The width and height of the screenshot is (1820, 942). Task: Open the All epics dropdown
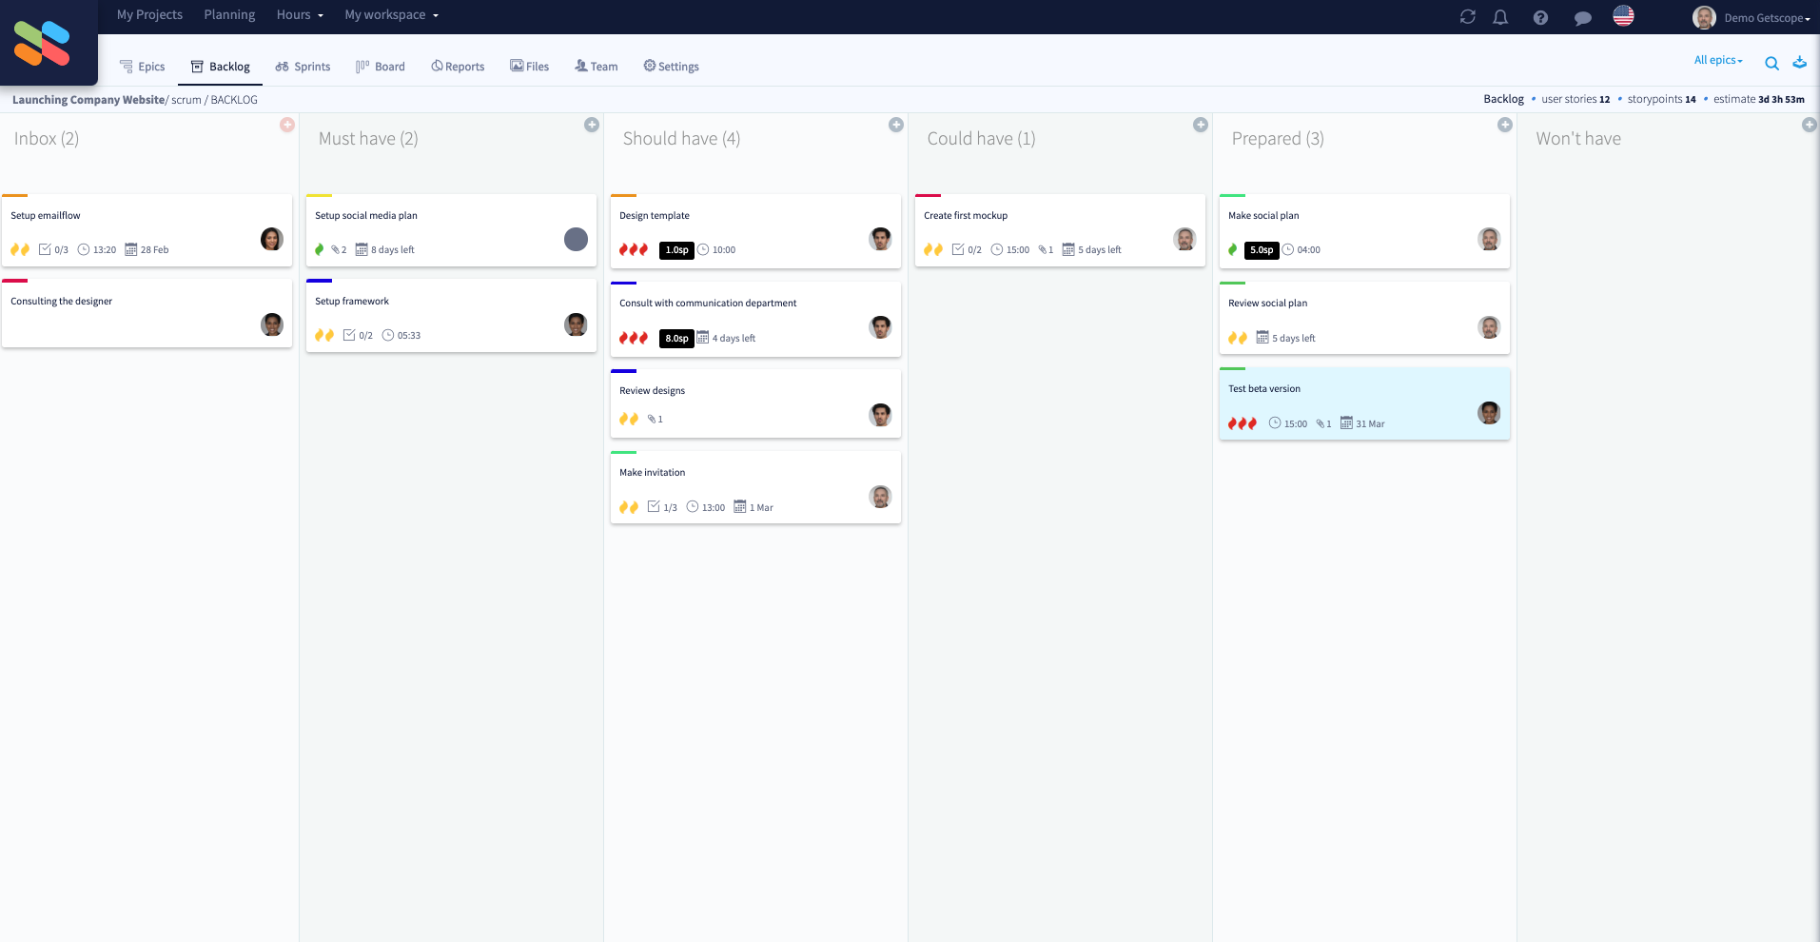click(1716, 60)
